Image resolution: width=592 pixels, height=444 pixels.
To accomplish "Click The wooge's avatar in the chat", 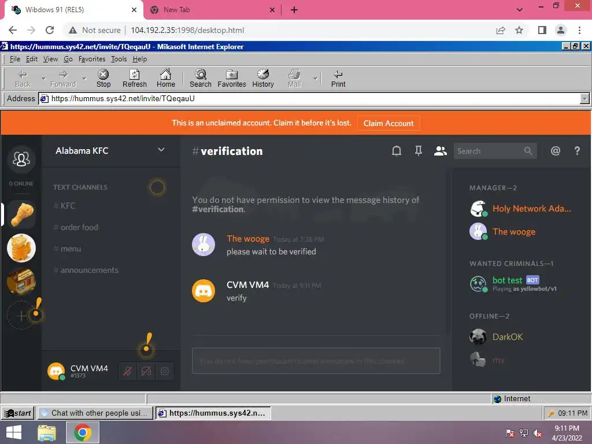I will [203, 245].
